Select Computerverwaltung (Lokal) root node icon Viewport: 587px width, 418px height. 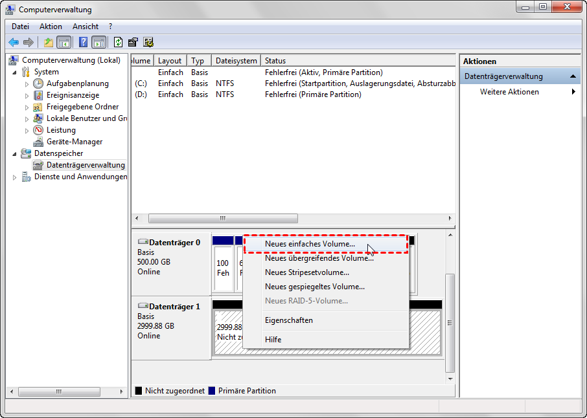point(14,60)
